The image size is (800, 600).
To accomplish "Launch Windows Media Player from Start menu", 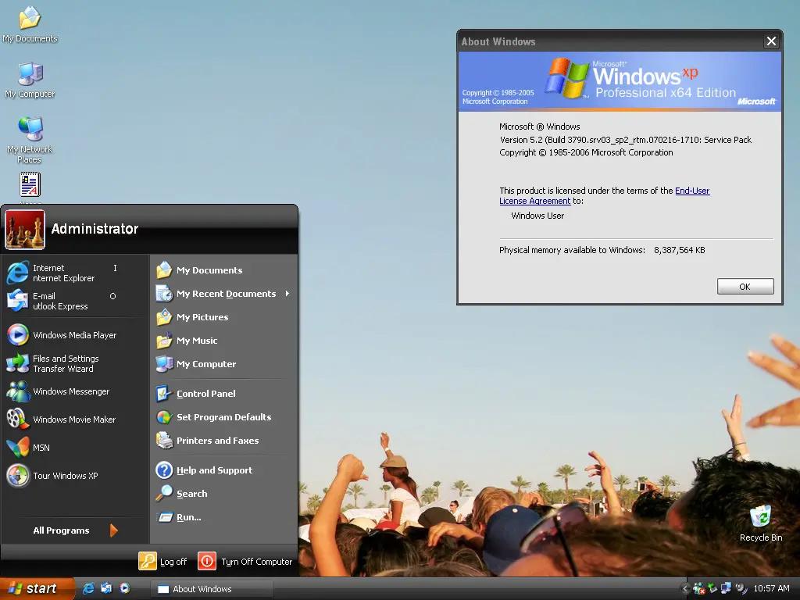I will point(61,335).
